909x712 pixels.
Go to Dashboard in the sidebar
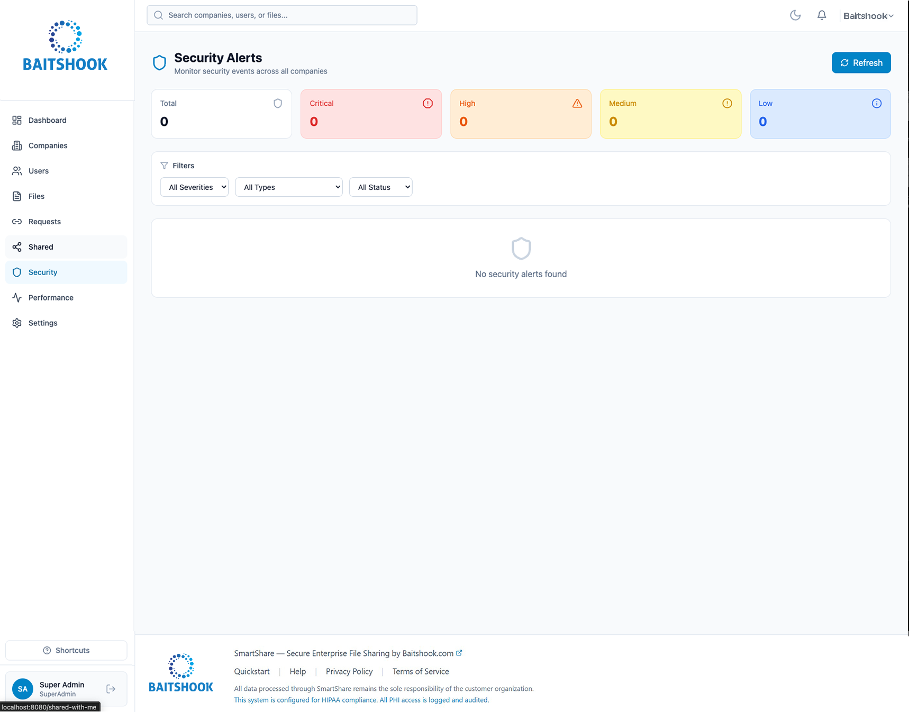pyautogui.click(x=47, y=120)
